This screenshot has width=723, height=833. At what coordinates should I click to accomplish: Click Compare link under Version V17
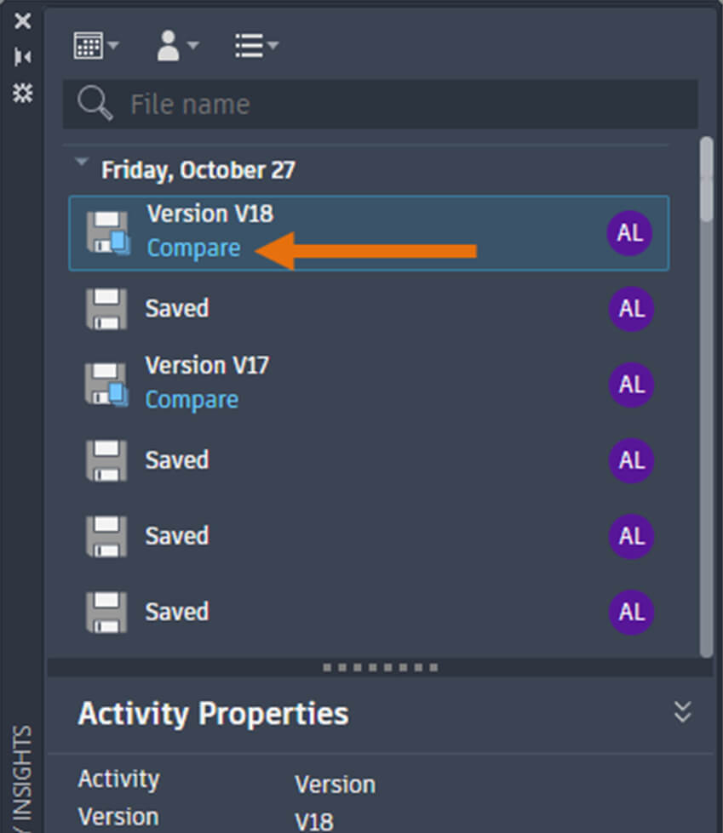(x=192, y=400)
